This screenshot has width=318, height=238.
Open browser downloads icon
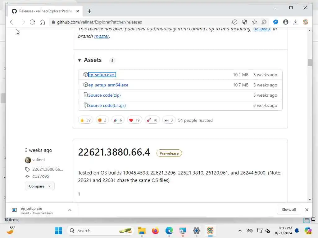coord(296,22)
